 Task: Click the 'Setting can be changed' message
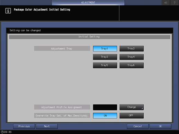pyautogui.click(x=25, y=30)
